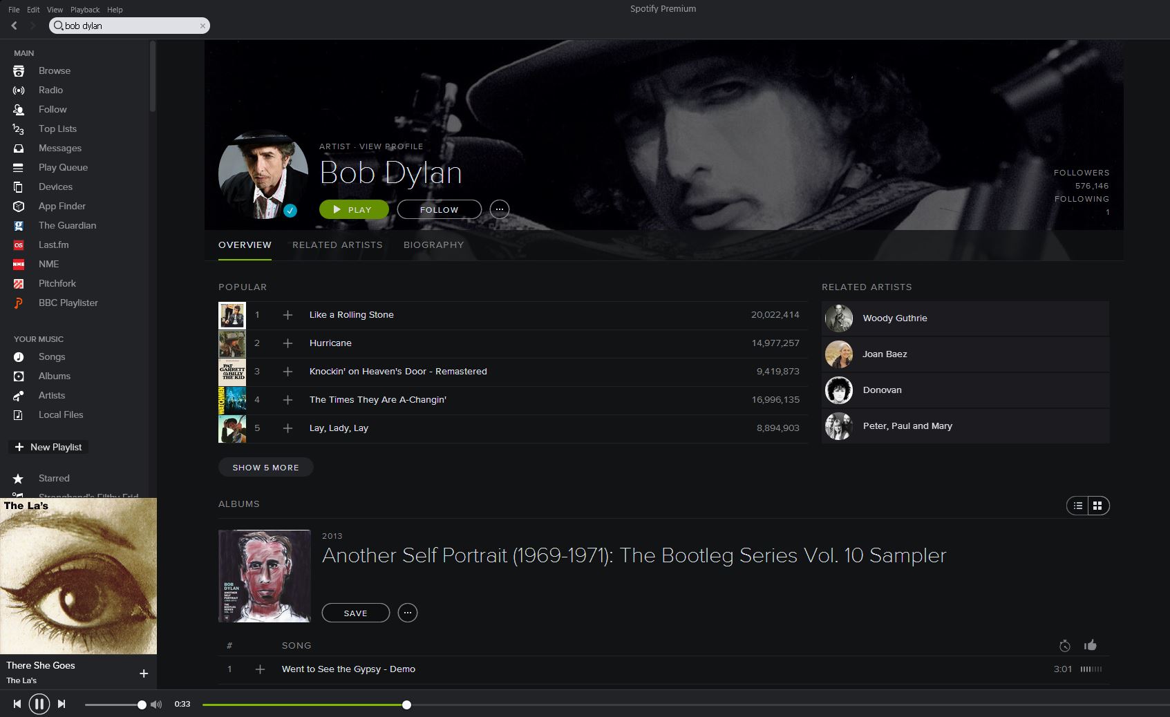Open Messages inbox in sidebar
Screen dimensions: 1170x717
[60, 148]
